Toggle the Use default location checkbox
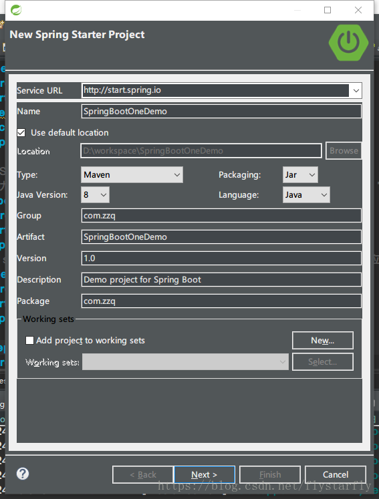This screenshot has width=379, height=499. (21, 132)
